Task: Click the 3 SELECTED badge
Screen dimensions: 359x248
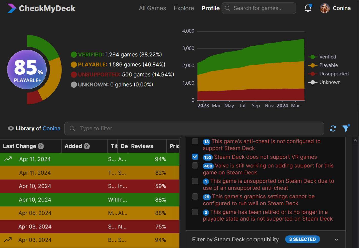Action: coord(302,239)
